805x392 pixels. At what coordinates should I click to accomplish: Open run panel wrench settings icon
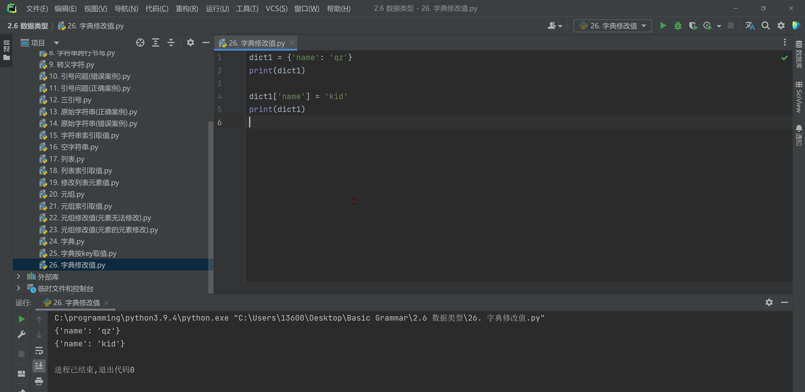coord(21,334)
